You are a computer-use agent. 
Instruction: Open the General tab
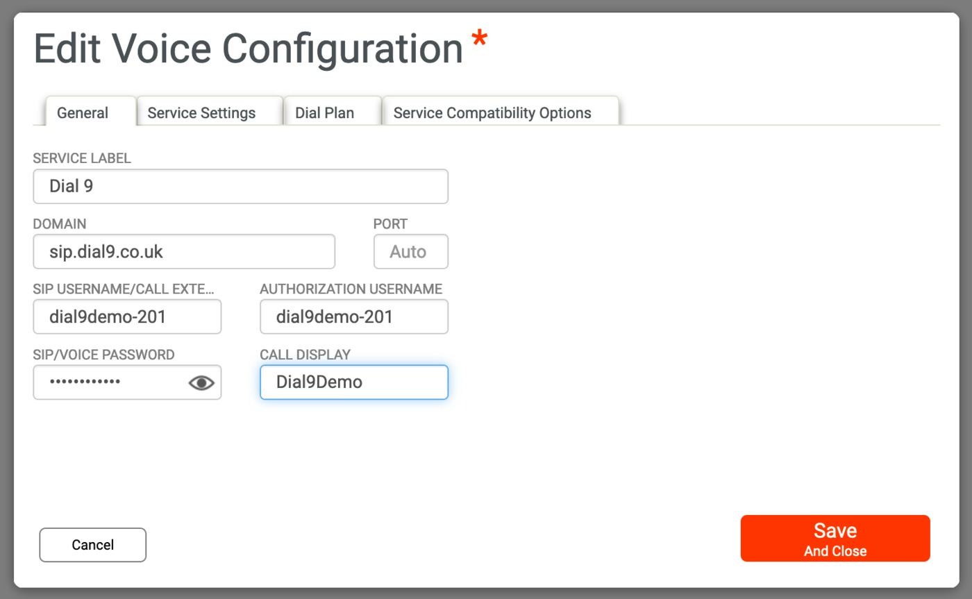click(x=90, y=112)
